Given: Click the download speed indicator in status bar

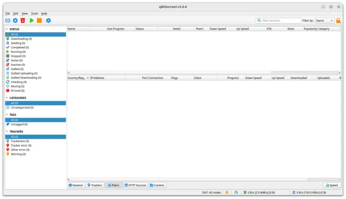Looking at the screenshot, I should (262, 192).
